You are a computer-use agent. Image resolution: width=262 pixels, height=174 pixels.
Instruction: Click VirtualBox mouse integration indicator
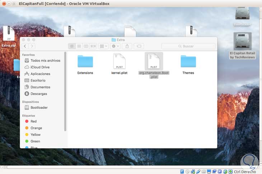tap(225, 171)
